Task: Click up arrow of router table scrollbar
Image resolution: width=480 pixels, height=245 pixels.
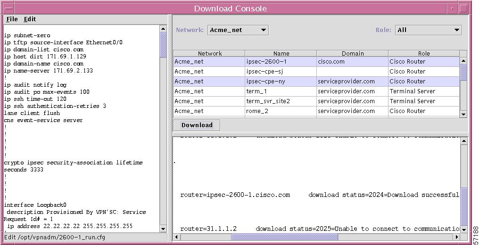Action: (463, 61)
